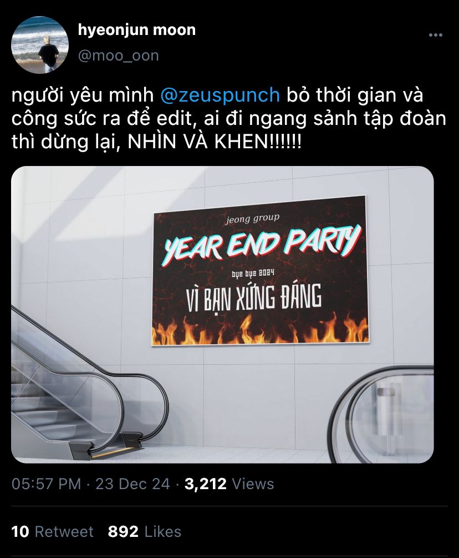Click the YEAR END PARTY headline text
Screen dimensions: 459x558
pos(262,243)
